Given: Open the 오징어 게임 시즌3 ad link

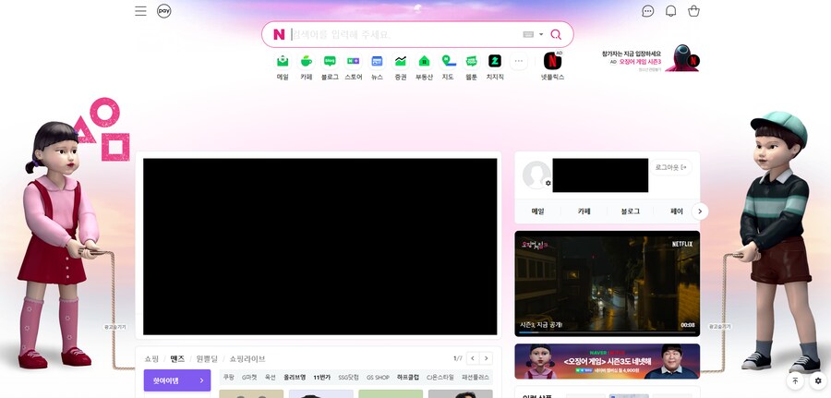Looking at the screenshot, I should pos(641,62).
